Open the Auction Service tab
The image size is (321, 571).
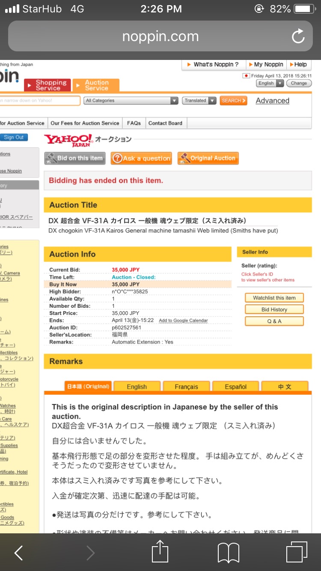click(96, 85)
